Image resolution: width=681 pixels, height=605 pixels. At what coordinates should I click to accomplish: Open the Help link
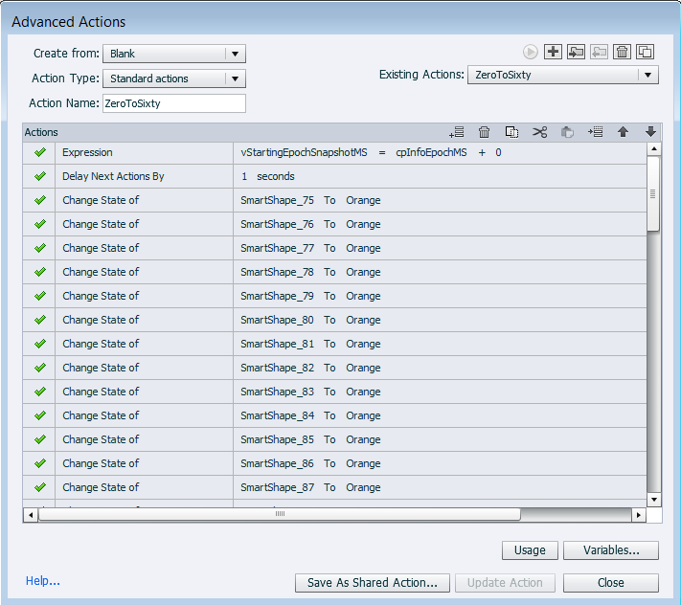click(43, 581)
